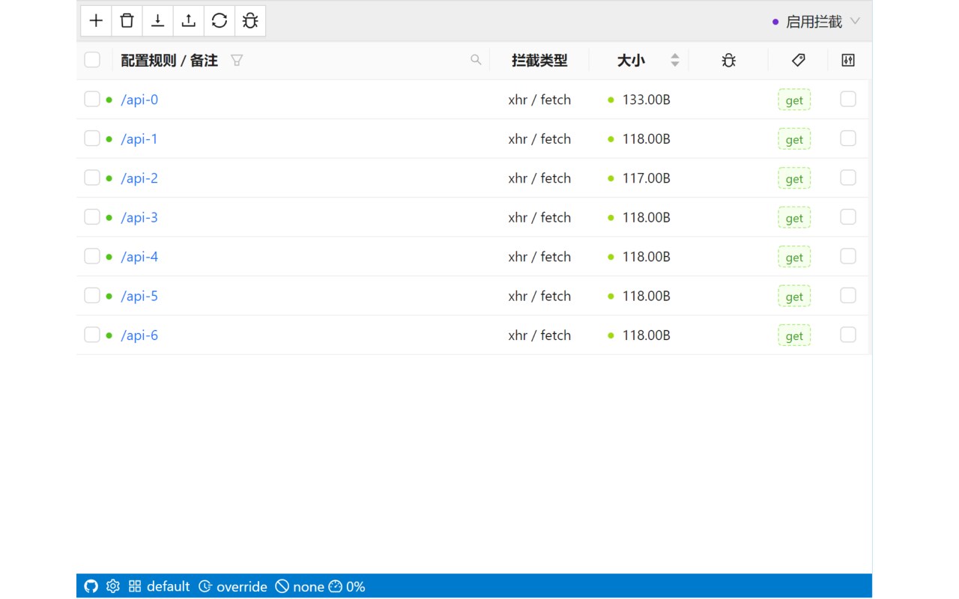959x599 pixels.
Task: Click the 0% gauge item in status bar
Action: point(347,586)
